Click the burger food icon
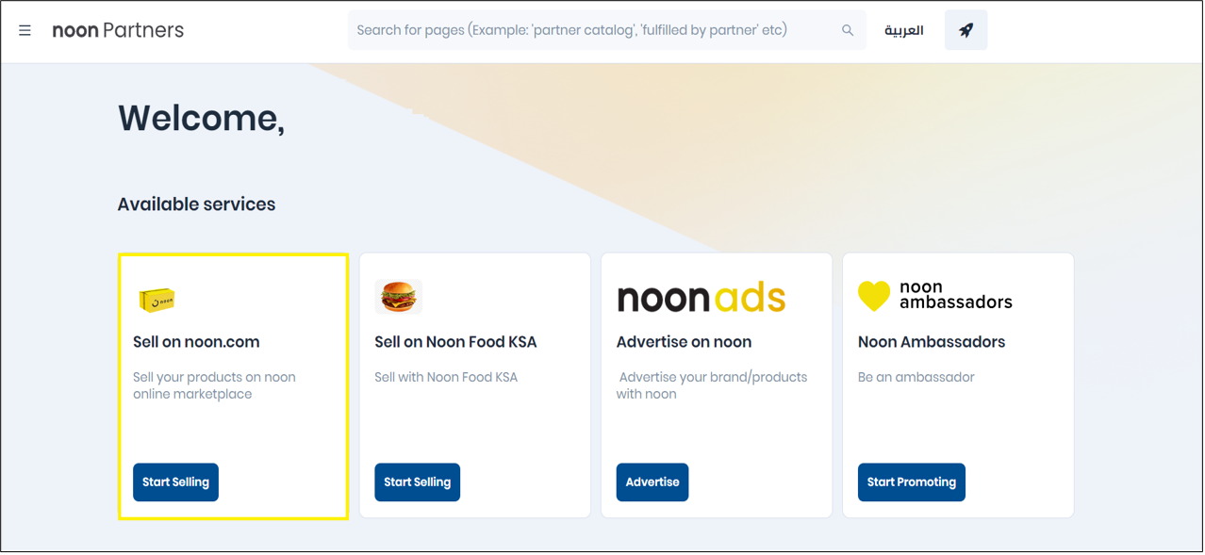The image size is (1205, 555). 398,297
